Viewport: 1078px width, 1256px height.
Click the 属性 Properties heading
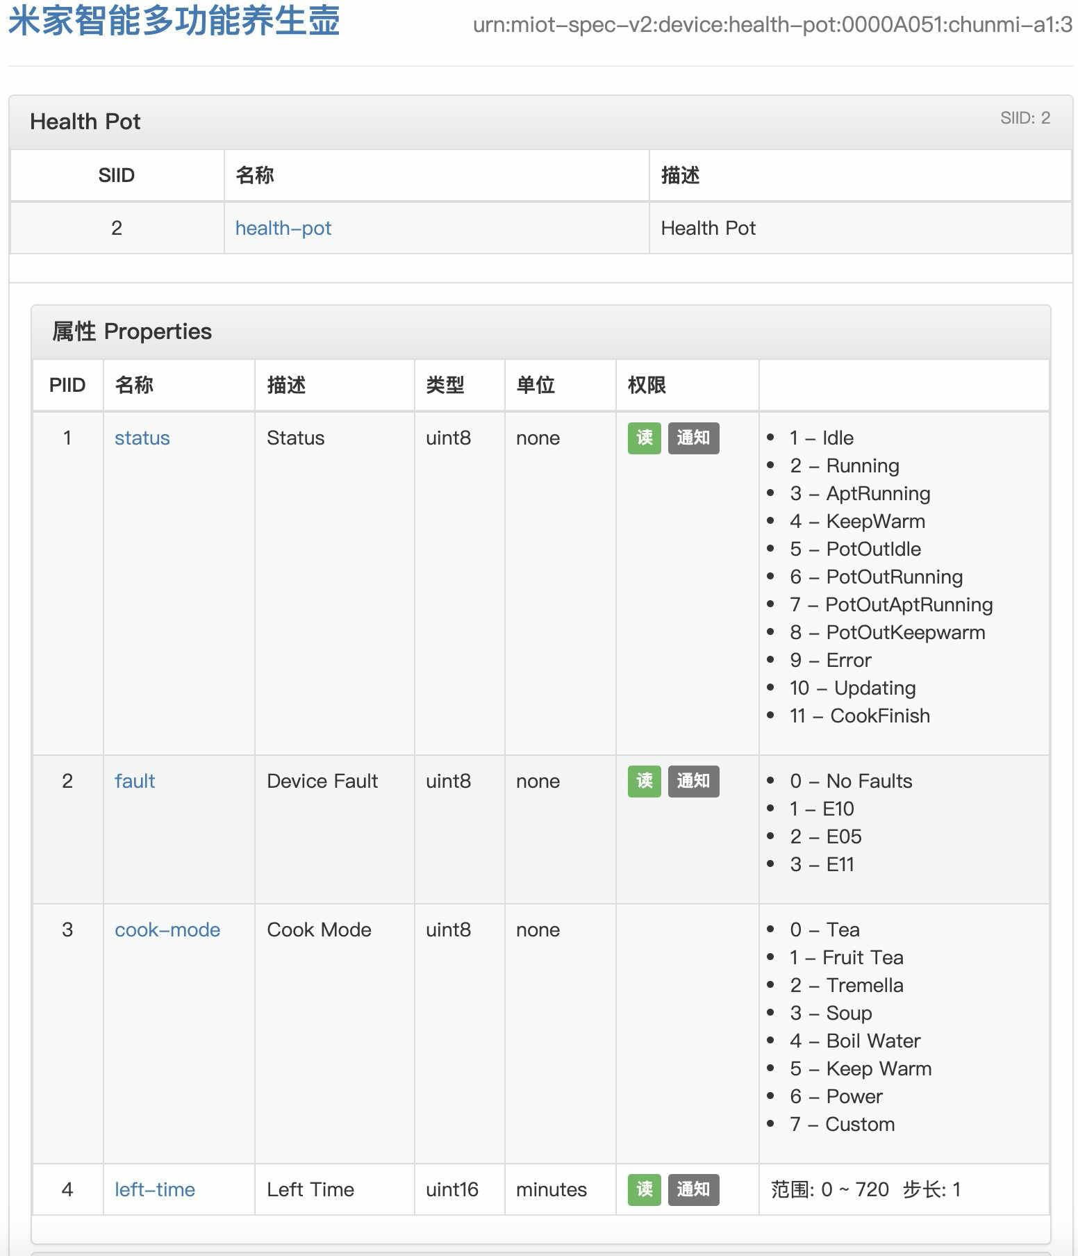tap(132, 331)
